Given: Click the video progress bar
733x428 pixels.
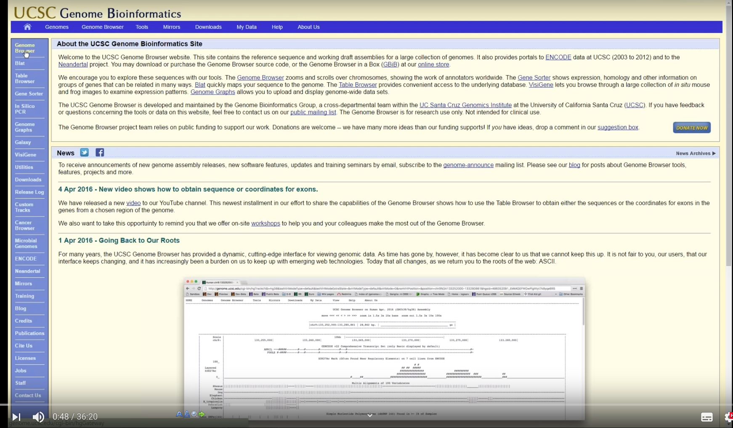Looking at the screenshot, I should click(366, 405).
